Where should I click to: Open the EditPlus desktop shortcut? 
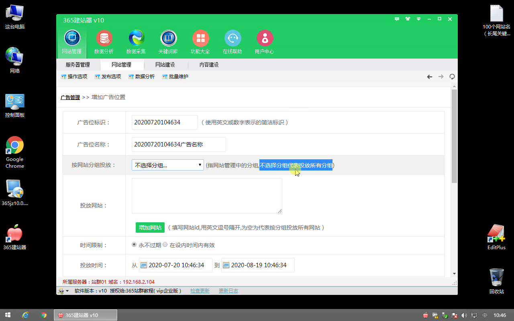(x=496, y=237)
